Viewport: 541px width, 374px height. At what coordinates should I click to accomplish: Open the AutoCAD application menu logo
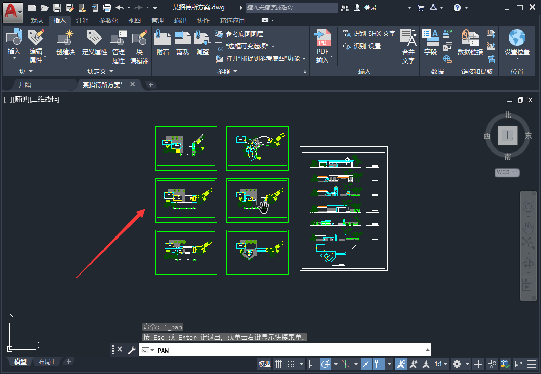pos(12,12)
